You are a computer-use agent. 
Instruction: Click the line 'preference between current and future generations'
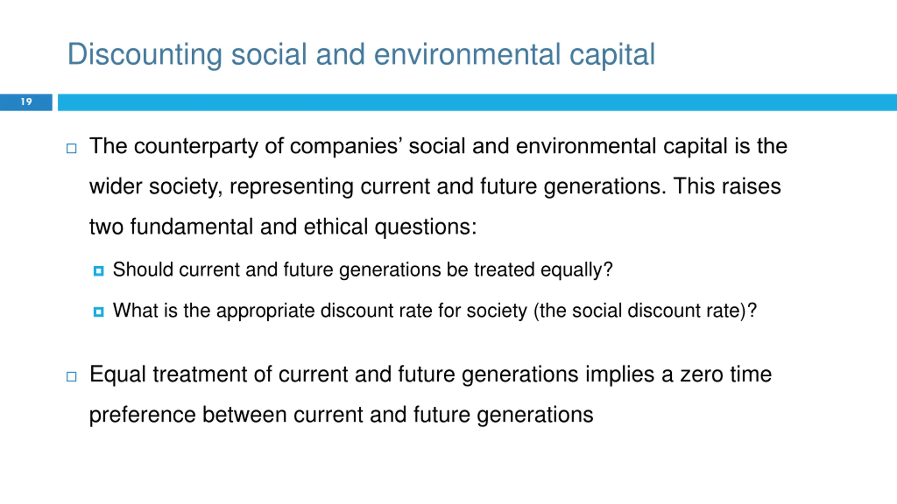[x=341, y=415]
